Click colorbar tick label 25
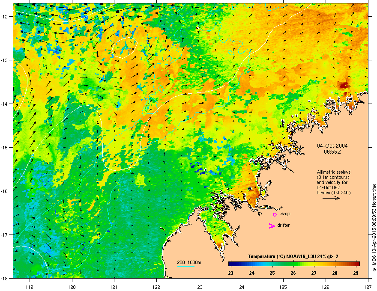This screenshot has height=291, width=377. 272,273
